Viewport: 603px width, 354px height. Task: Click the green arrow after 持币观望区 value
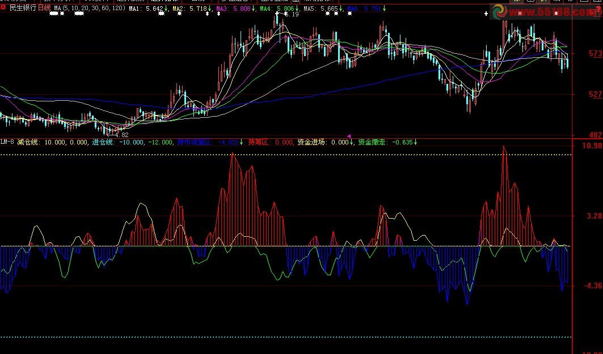pyautogui.click(x=241, y=142)
